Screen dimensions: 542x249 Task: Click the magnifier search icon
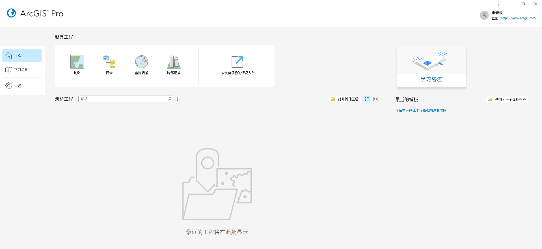tap(170, 99)
